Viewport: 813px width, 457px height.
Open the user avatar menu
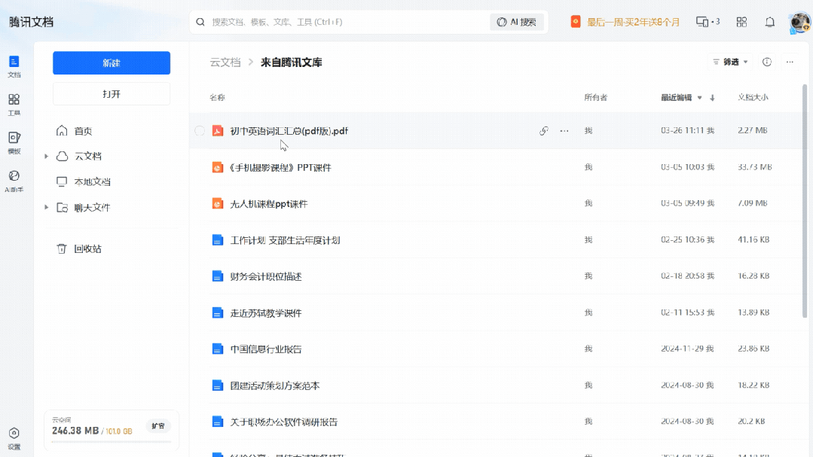[799, 23]
